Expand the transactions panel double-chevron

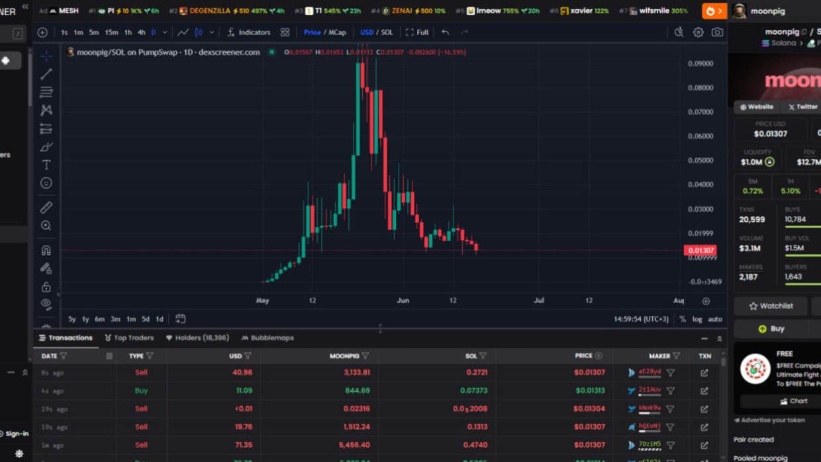(x=720, y=338)
